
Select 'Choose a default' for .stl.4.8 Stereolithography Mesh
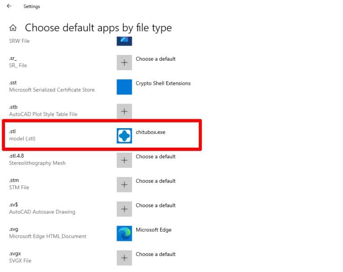pos(155,157)
